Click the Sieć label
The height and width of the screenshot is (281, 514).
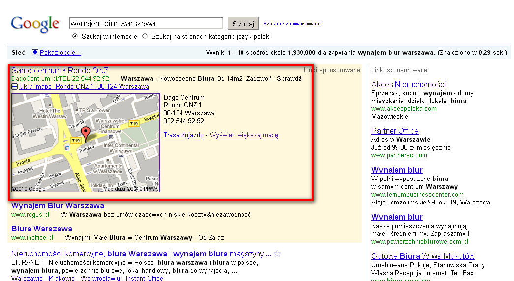(x=18, y=52)
